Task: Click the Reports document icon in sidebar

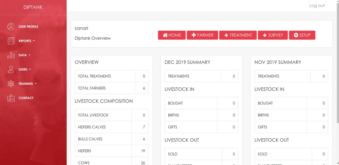Action: tap(11, 41)
